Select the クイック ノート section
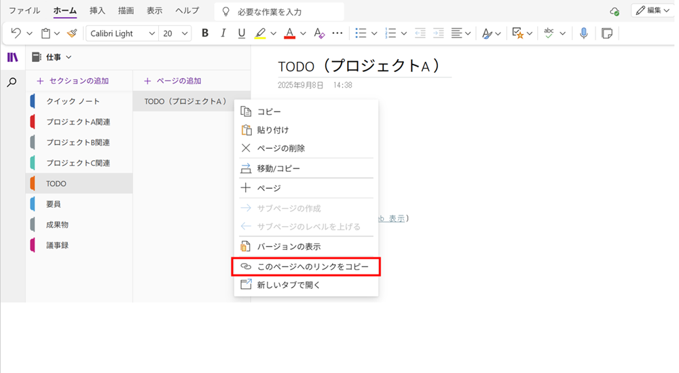 tap(79, 101)
